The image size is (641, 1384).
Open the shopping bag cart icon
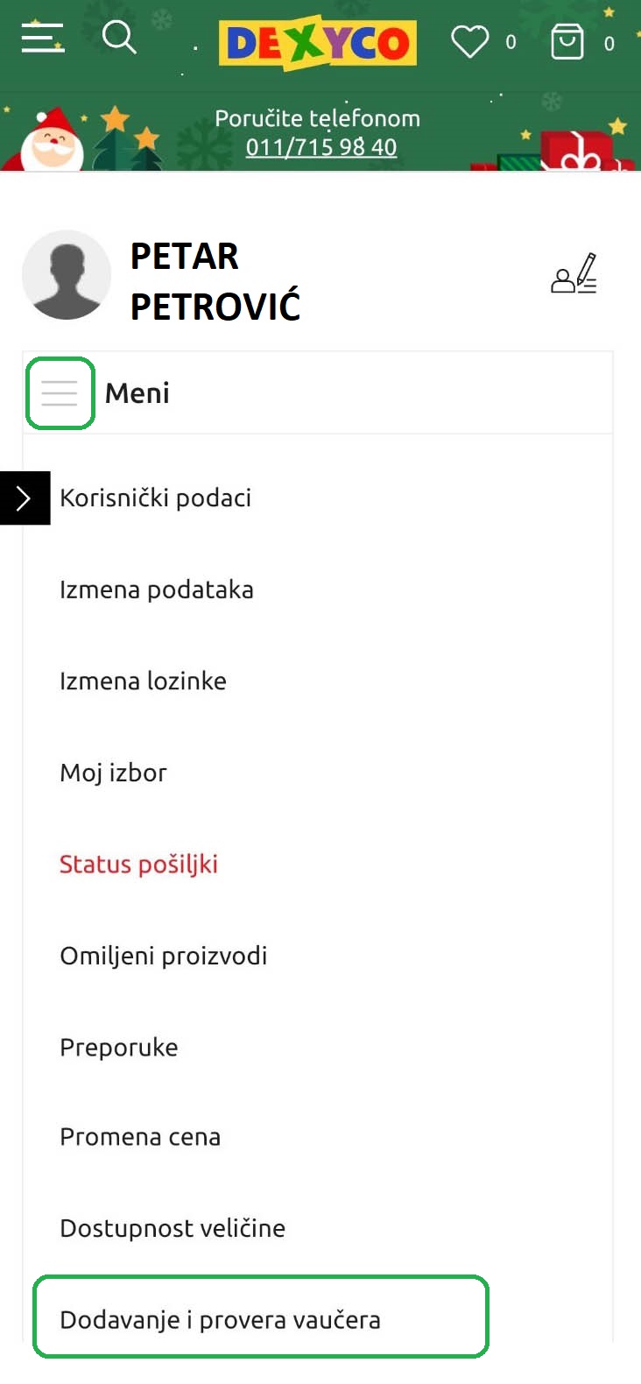coord(567,41)
